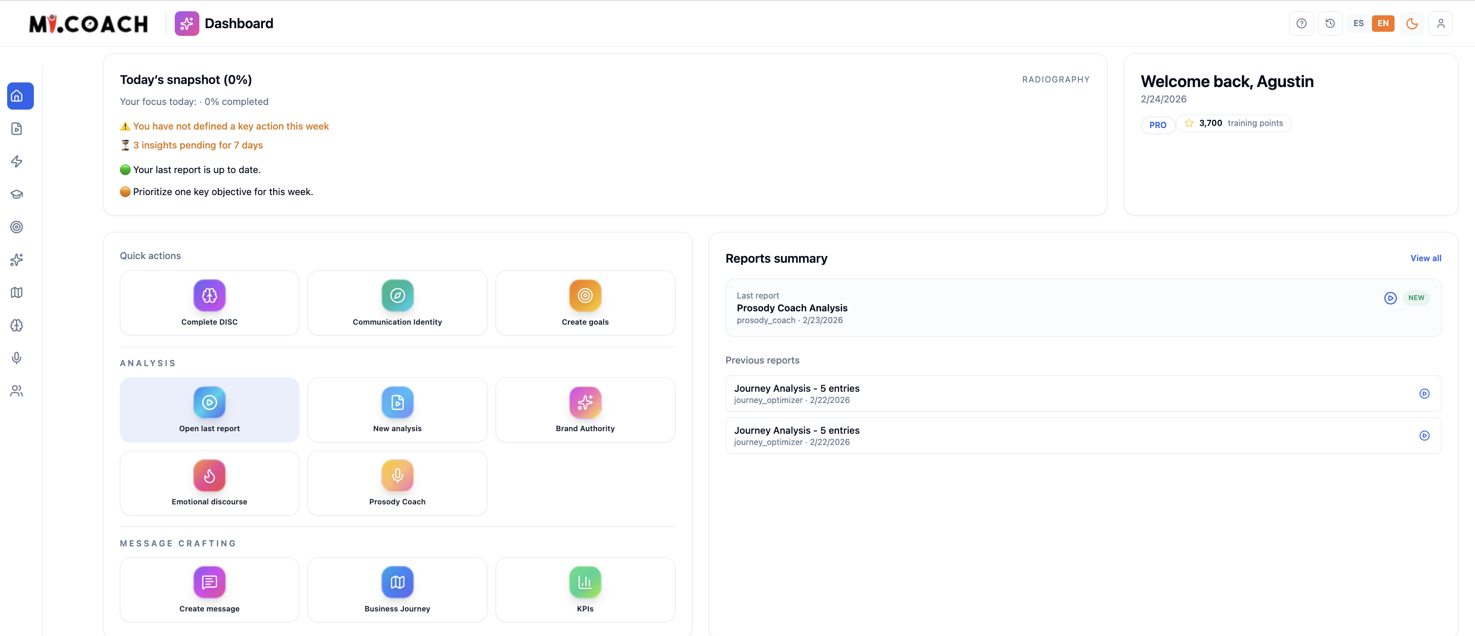Open the Complete DISC quick action
Viewport: 1475px width, 636px height.
[x=209, y=303]
